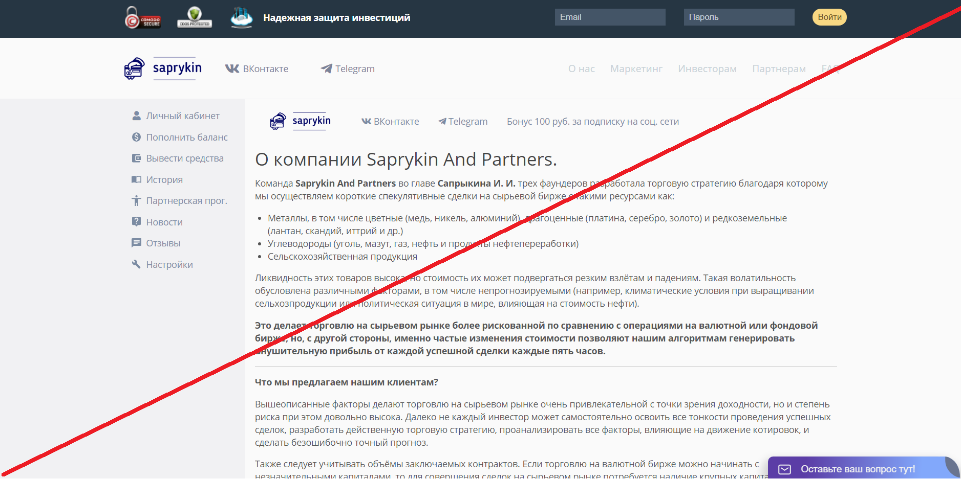Click the question icon beside Новости
The image size is (961, 479).
(x=136, y=222)
